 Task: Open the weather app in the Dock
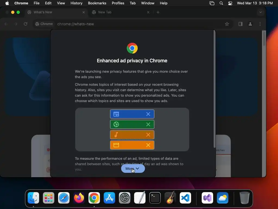tap(223, 198)
